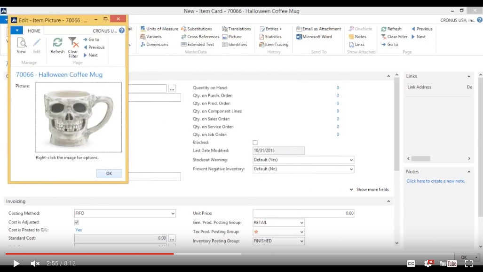Select HOME tab in Item Picture dialog

34,31
